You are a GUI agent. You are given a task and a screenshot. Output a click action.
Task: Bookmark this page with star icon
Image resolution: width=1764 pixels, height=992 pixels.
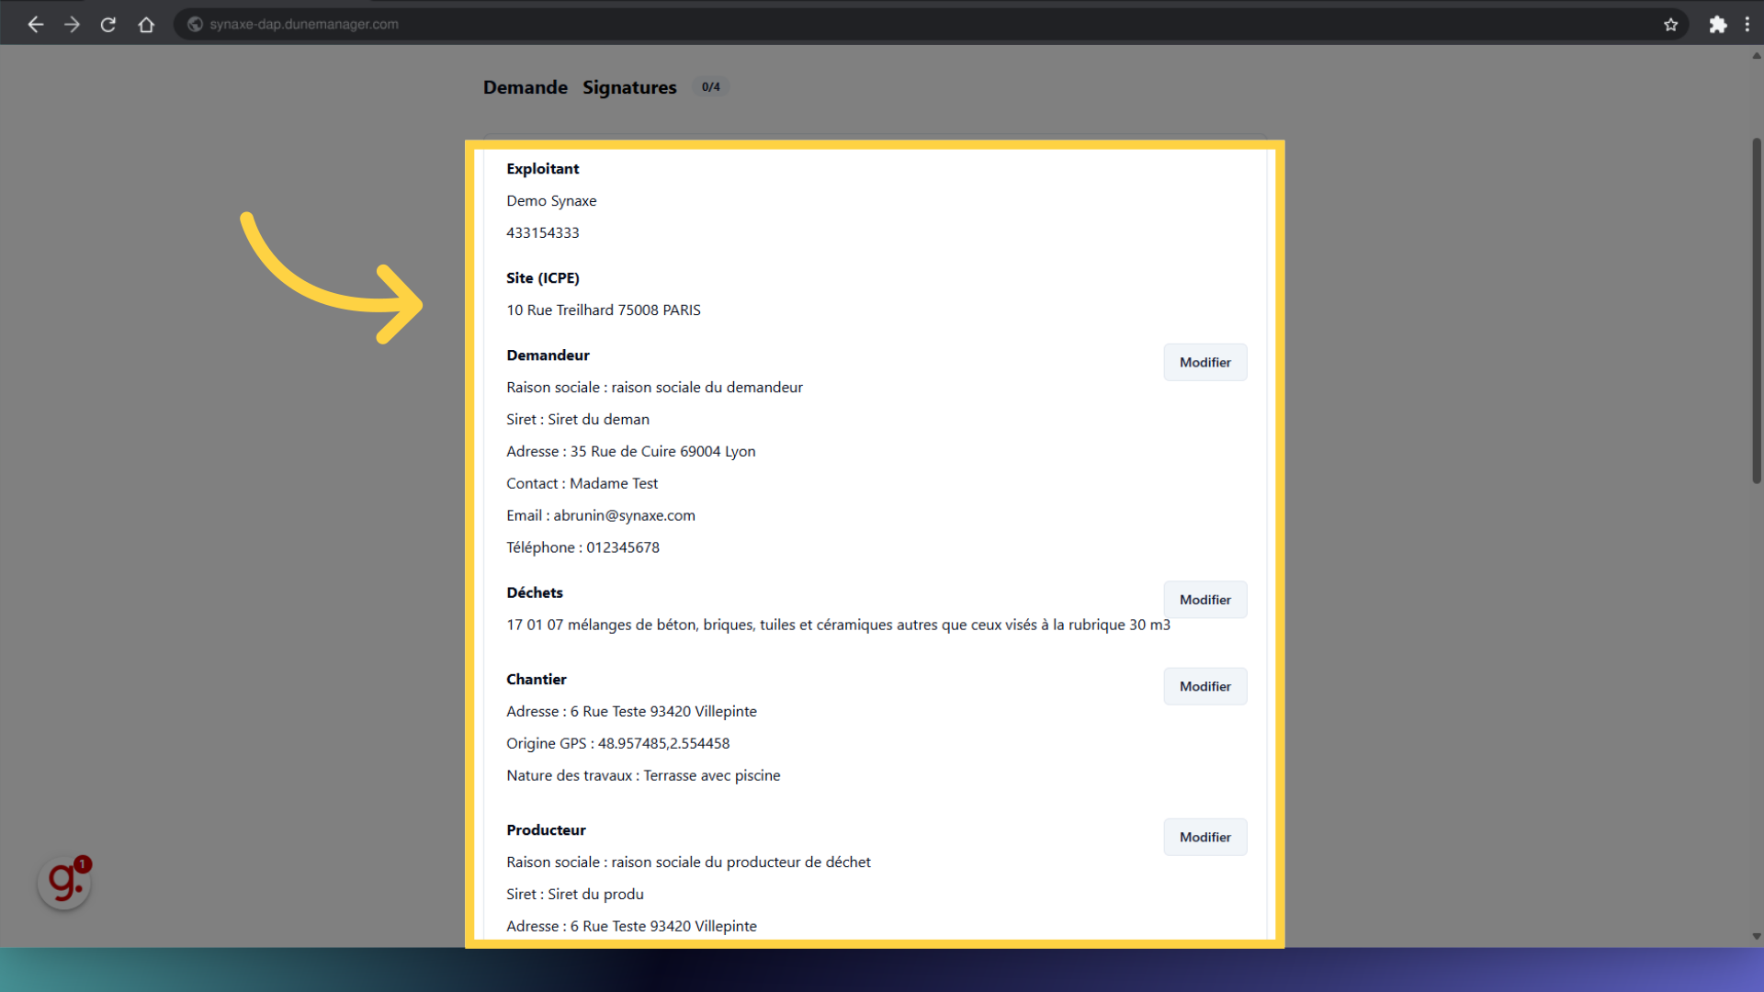[1670, 25]
